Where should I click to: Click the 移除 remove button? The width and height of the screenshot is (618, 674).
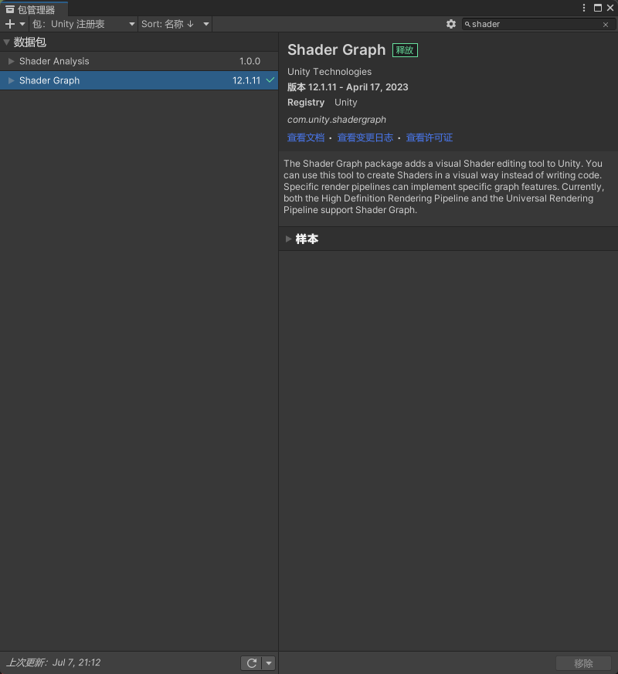(x=582, y=662)
